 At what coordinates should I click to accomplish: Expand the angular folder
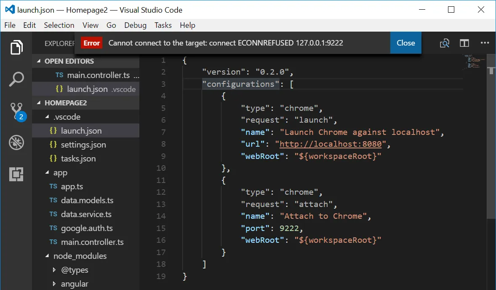(x=54, y=284)
